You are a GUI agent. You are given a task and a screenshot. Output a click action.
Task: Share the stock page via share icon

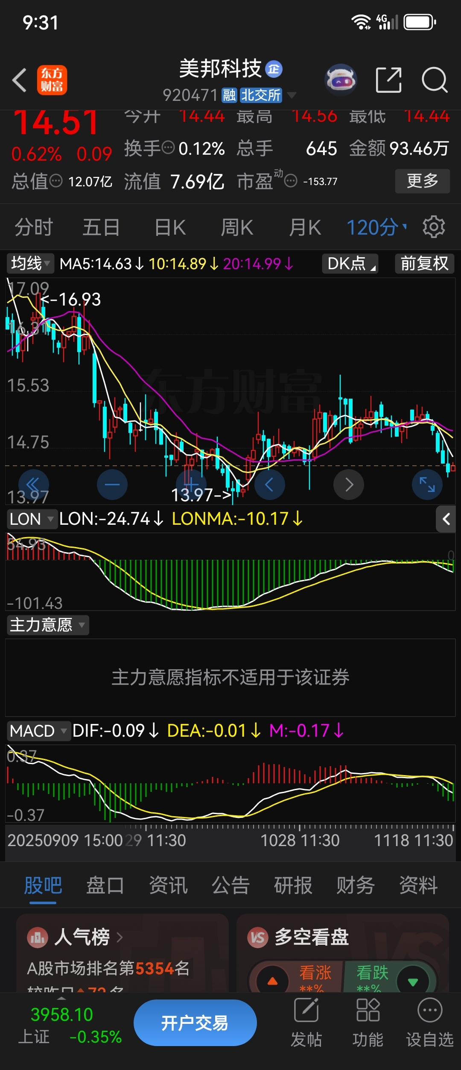pyautogui.click(x=388, y=80)
